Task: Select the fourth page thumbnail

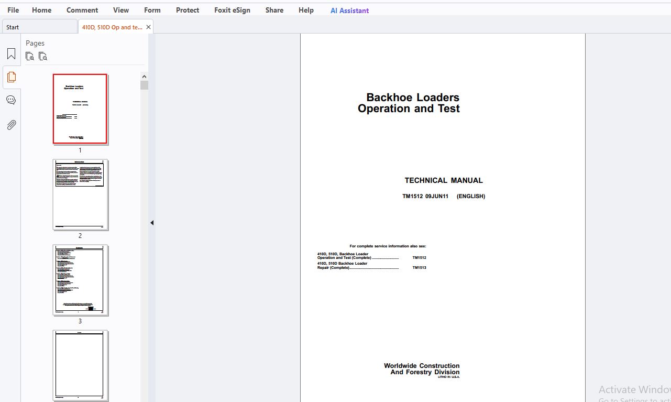Action: (80, 365)
